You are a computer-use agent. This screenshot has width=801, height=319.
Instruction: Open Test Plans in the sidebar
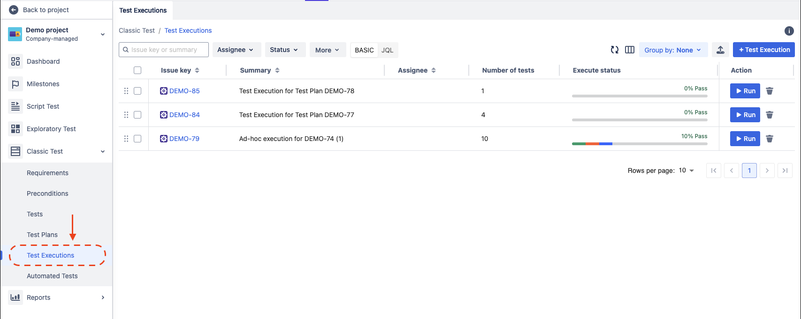point(42,235)
